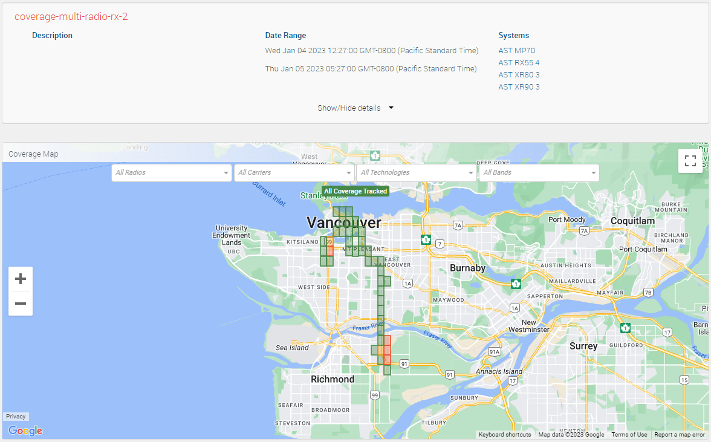Click the Google logo on map
The height and width of the screenshot is (442, 711).
[25, 431]
